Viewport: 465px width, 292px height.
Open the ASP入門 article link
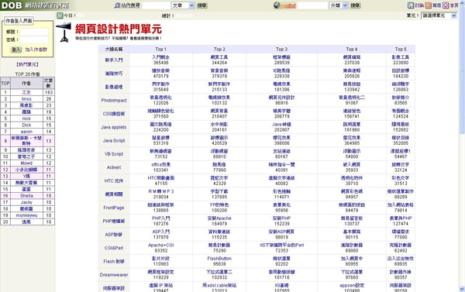160,232
